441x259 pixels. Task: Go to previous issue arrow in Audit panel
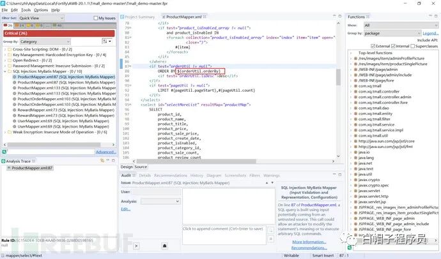[267, 182]
